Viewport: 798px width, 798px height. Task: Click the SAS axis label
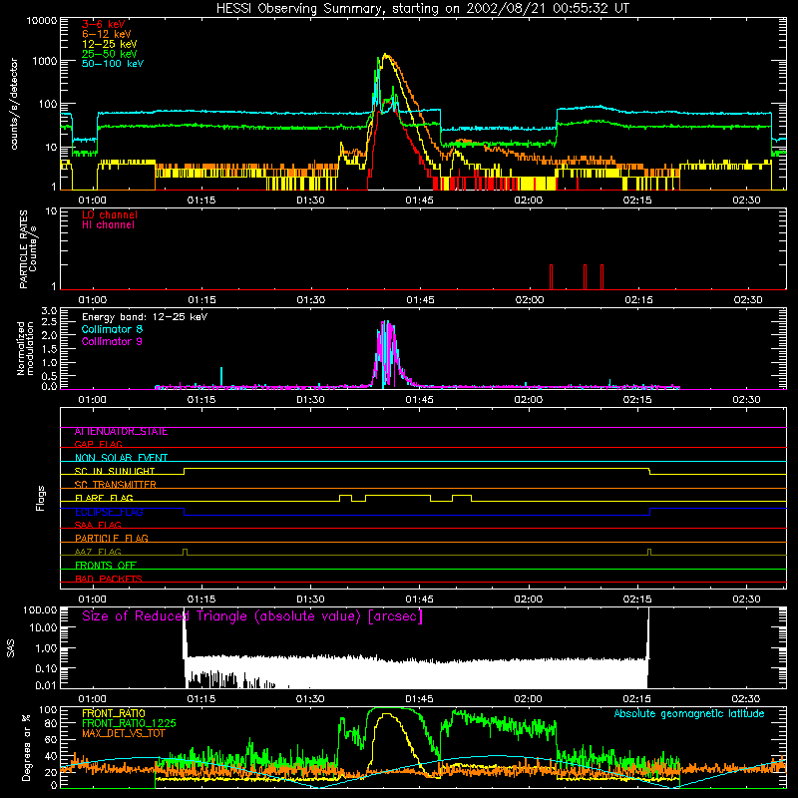click(11, 648)
